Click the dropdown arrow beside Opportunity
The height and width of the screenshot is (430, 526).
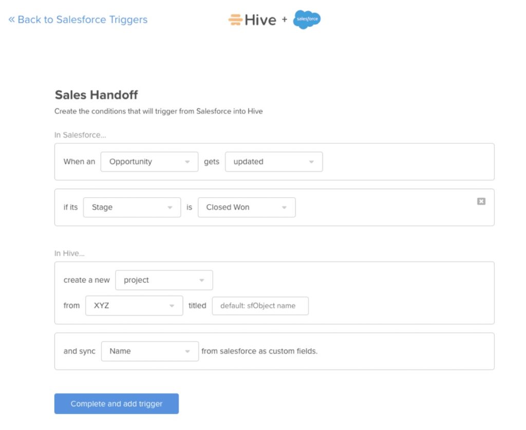pyautogui.click(x=187, y=161)
